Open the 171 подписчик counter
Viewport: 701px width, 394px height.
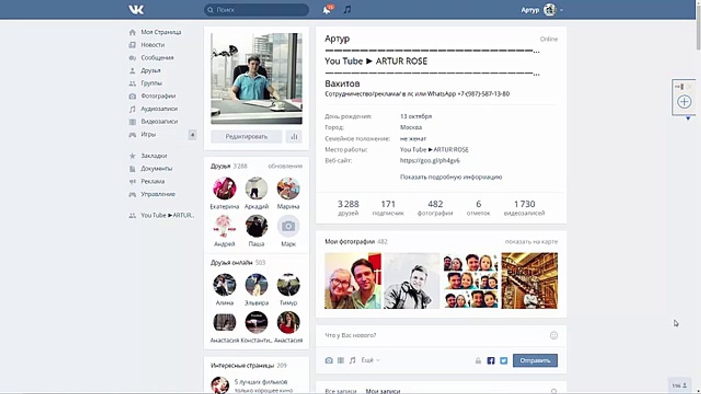[x=388, y=208]
